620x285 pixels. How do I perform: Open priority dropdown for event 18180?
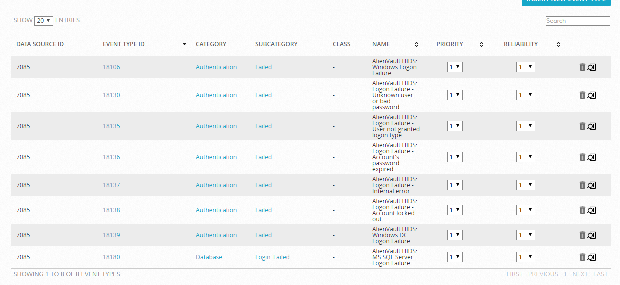[x=455, y=257]
